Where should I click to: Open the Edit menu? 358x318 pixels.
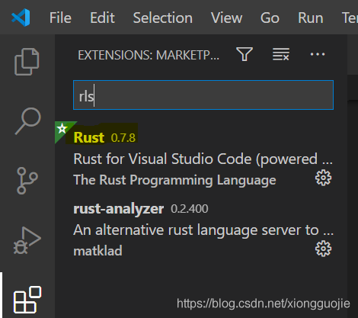click(102, 18)
